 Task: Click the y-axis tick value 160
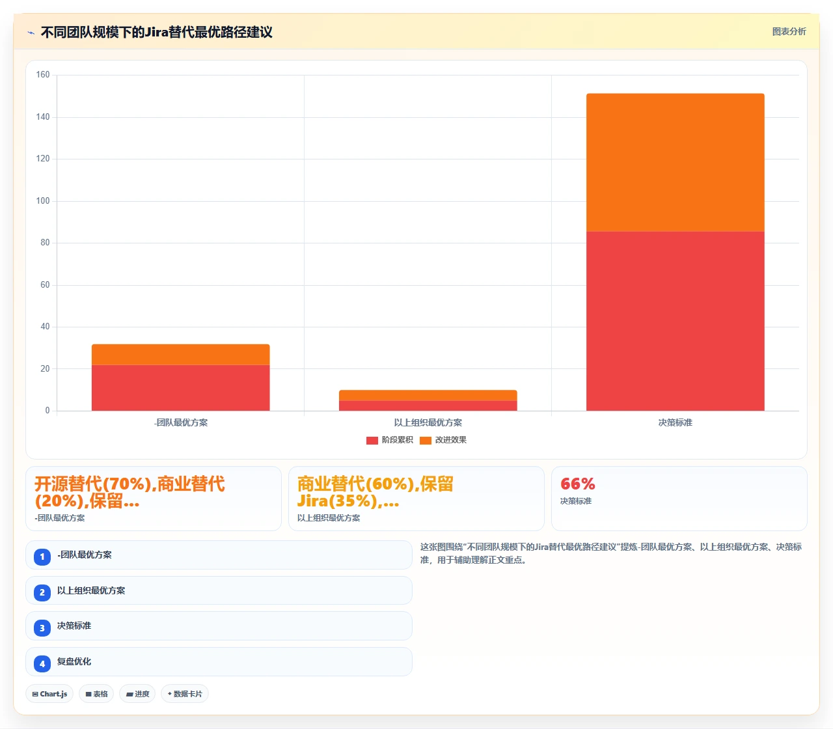tap(43, 75)
